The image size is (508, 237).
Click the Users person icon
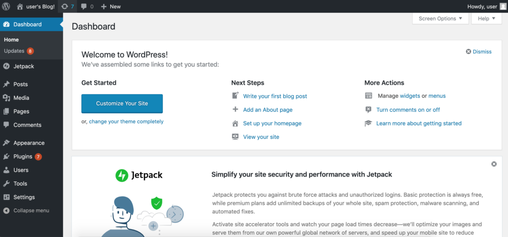pos(6,170)
